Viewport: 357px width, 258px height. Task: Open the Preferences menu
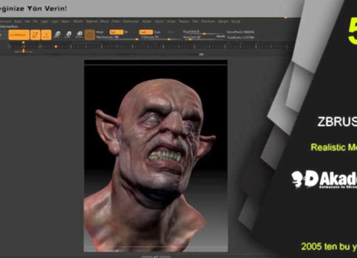pyautogui.click(x=131, y=21)
